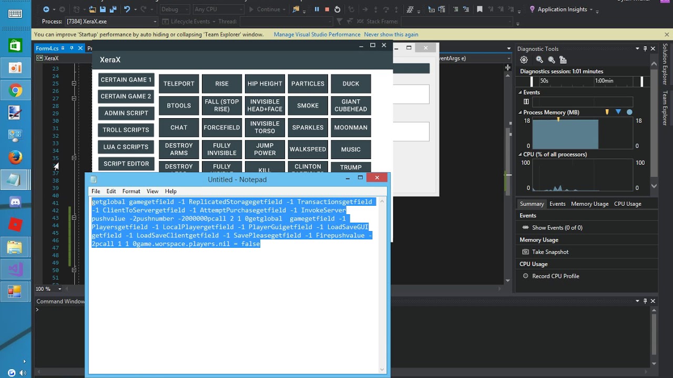Open Firefox from the taskbar
673x378 pixels.
[15, 157]
